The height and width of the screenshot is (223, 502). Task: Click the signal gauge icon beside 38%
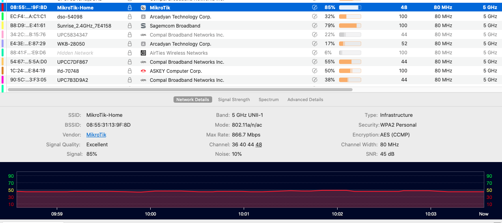coord(315,80)
